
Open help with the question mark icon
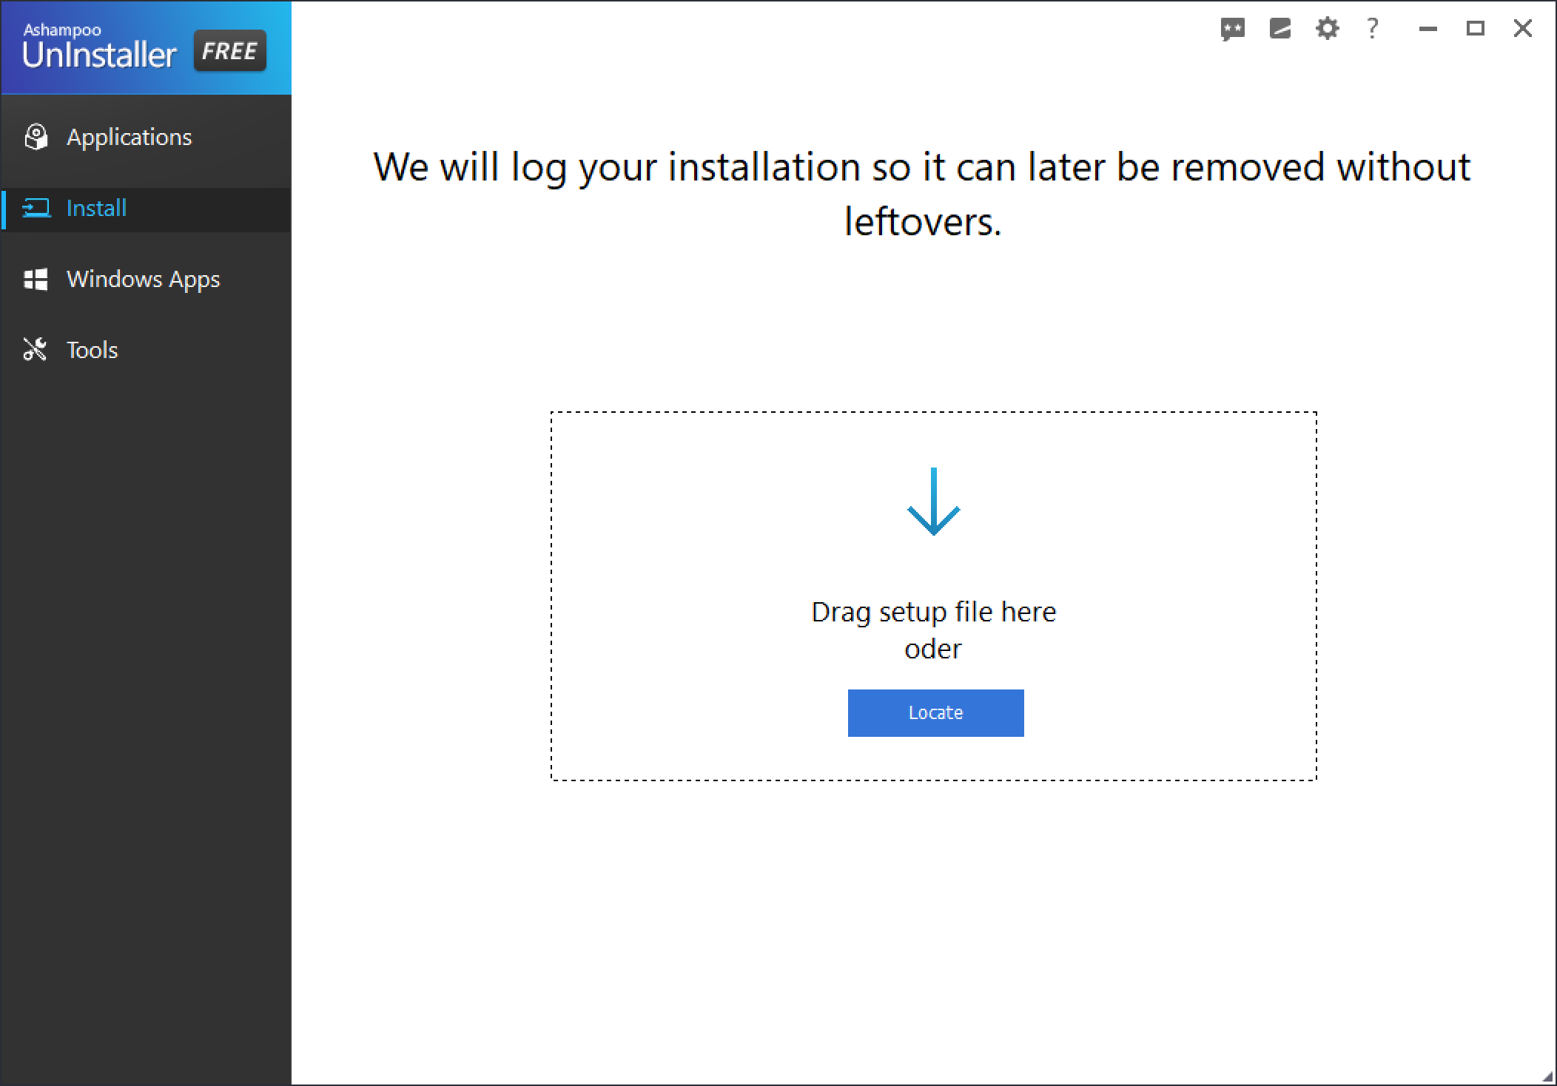1373,28
